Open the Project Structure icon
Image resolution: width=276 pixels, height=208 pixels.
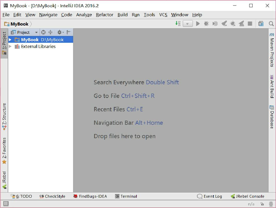(261, 24)
